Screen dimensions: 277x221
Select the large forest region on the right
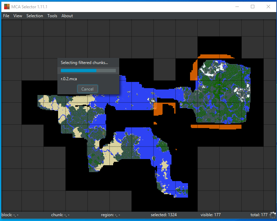click(x=220, y=93)
